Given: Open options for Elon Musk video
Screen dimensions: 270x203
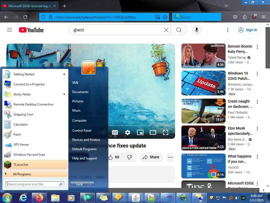Looking at the screenshot, I should pos(257,129).
